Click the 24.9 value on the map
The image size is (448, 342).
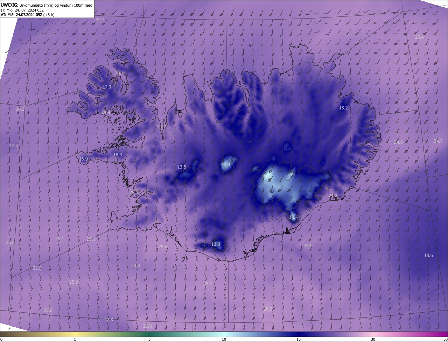pyautogui.click(x=308, y=246)
